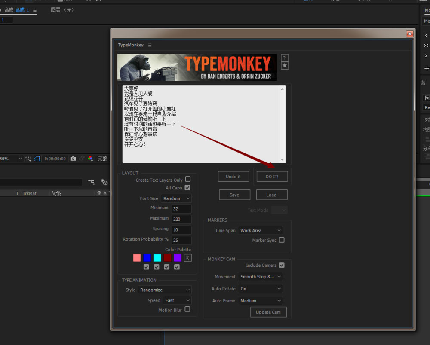The height and width of the screenshot is (345, 430).
Task: Click the Update Cam button
Action: pyautogui.click(x=268, y=312)
